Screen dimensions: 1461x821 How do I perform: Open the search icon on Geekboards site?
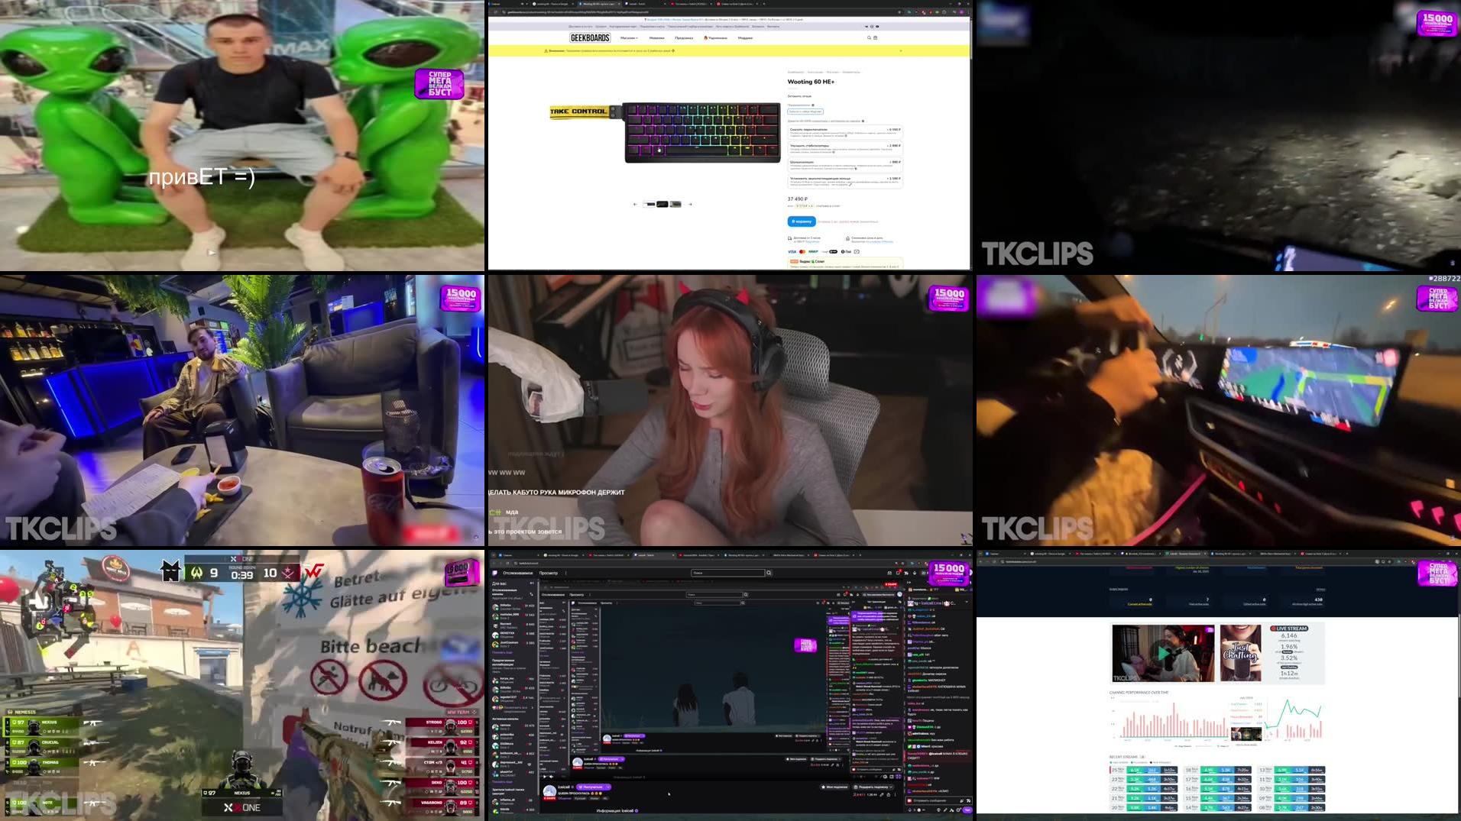pos(869,37)
